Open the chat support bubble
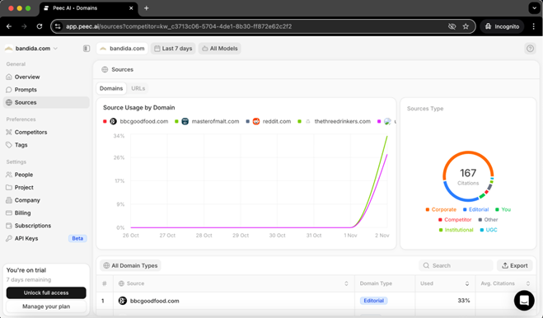 coord(524,301)
